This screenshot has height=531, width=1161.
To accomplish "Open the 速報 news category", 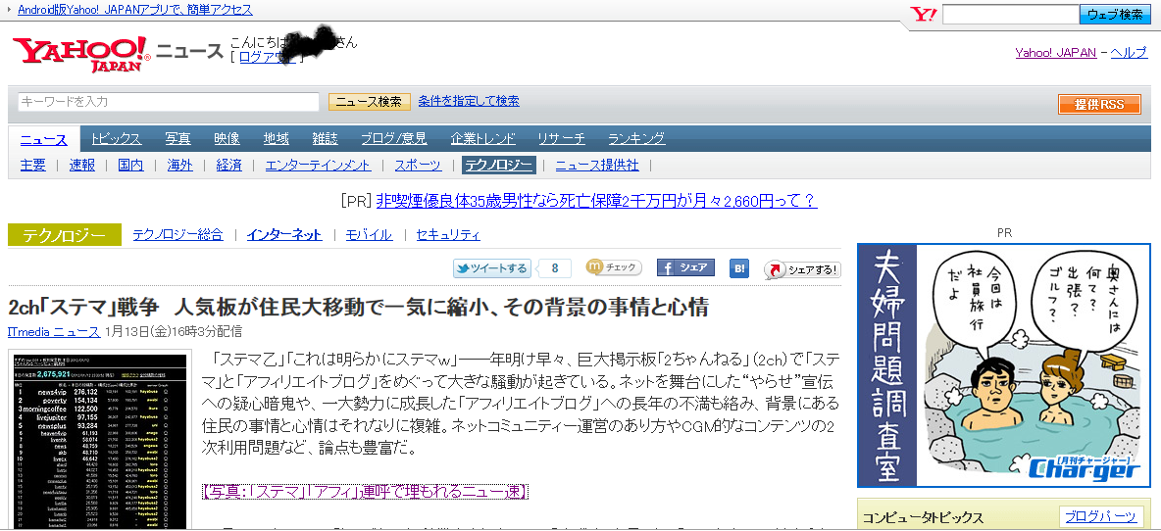I will coord(82,165).
